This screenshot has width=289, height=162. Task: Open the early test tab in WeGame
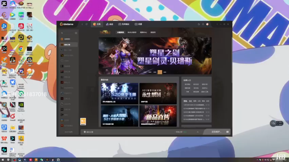(124, 24)
